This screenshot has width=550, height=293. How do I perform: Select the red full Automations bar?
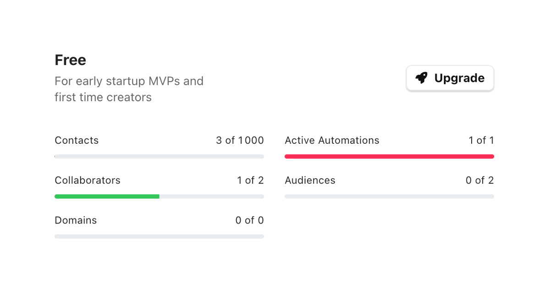tap(389, 156)
